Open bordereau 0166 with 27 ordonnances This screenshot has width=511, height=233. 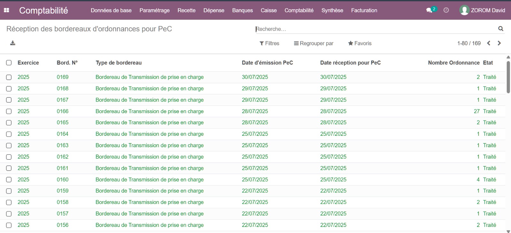149,111
